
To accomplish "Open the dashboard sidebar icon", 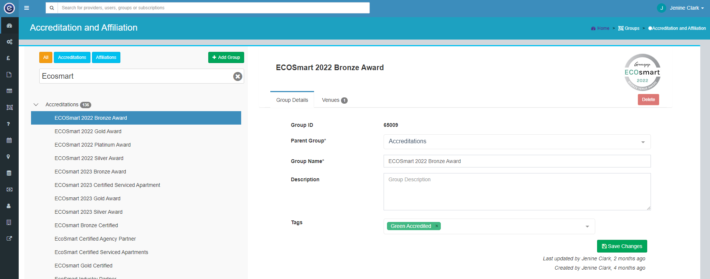I will (x=9, y=26).
